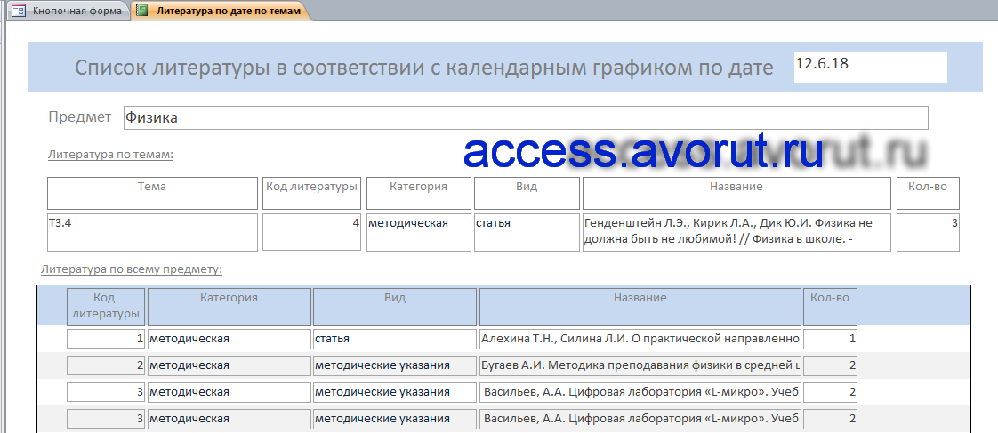Click the form icon on Кнопочная форма tab
The width and height of the screenshot is (998, 433).
(19, 11)
